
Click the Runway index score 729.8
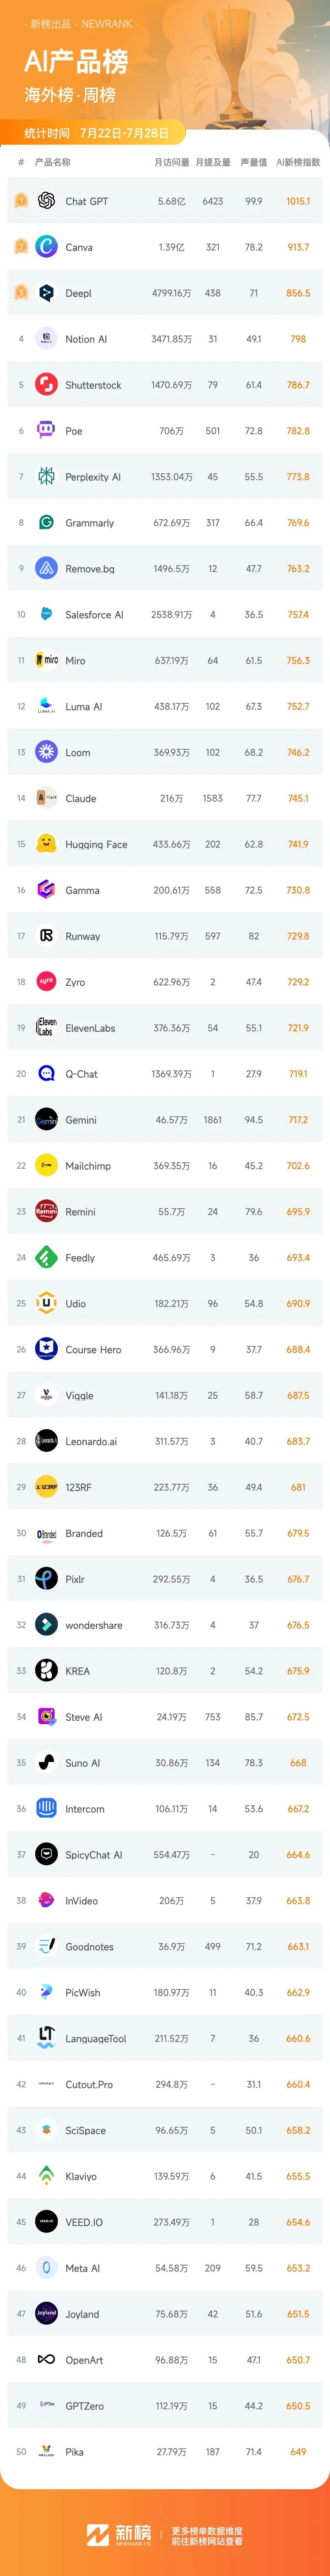coord(298,936)
